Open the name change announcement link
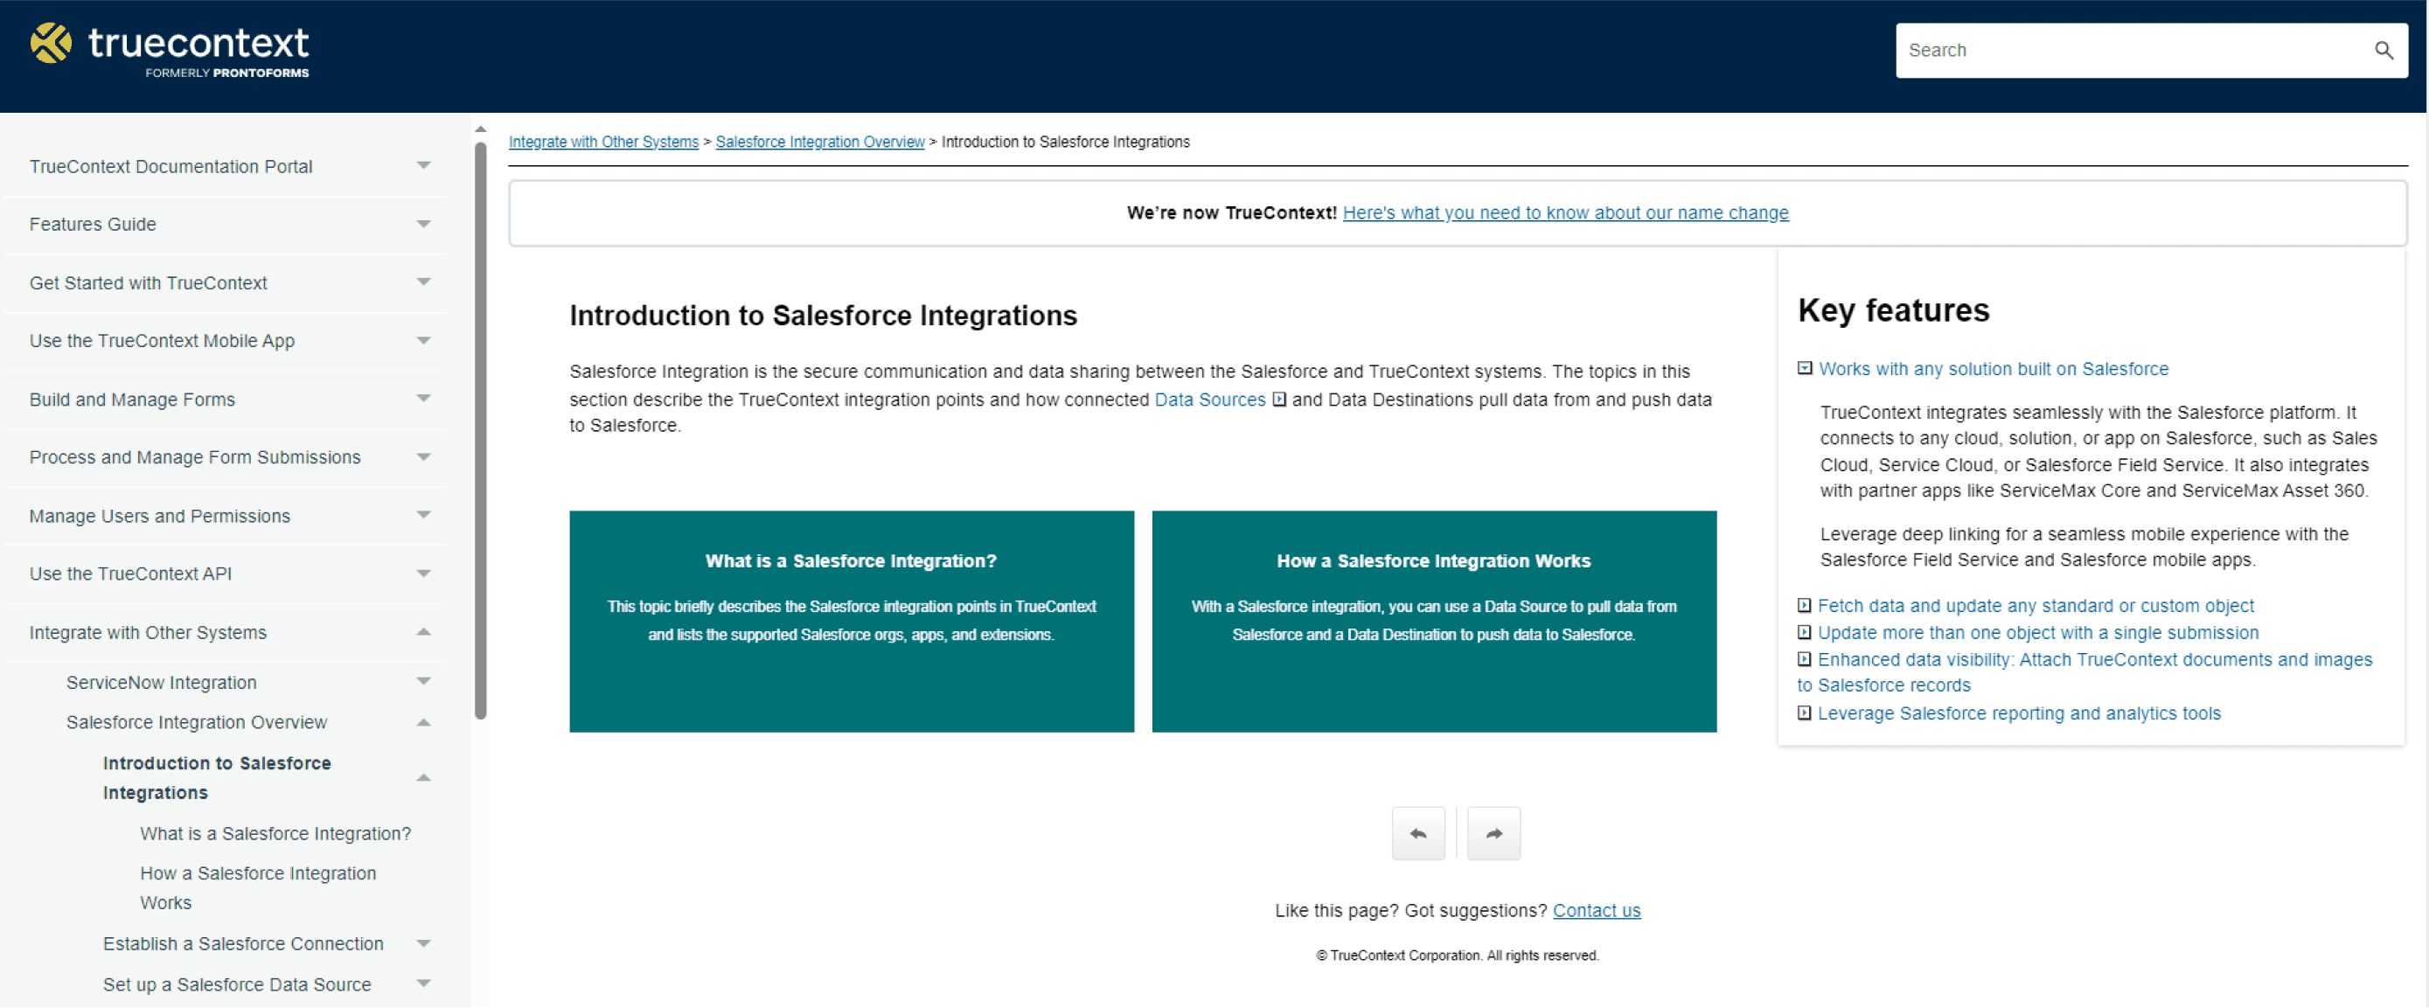 point(1566,212)
